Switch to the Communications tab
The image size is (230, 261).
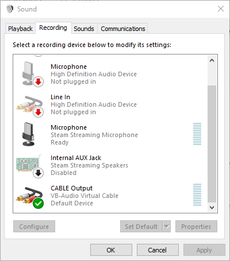click(123, 29)
